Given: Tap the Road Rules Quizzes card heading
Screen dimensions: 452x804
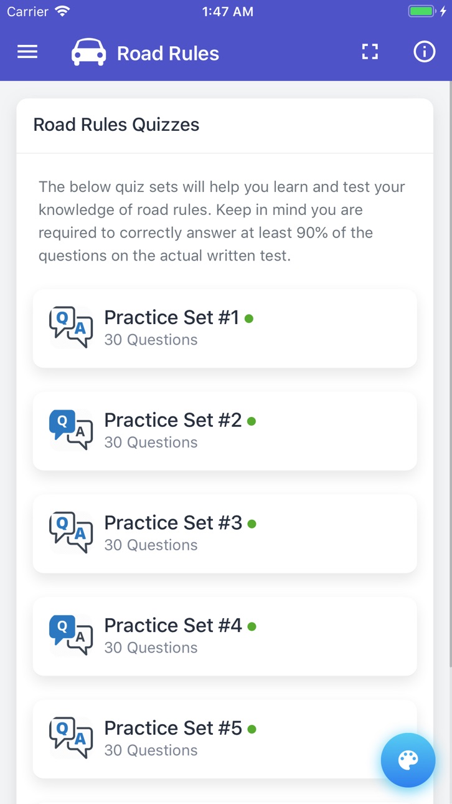Looking at the screenshot, I should click(116, 125).
